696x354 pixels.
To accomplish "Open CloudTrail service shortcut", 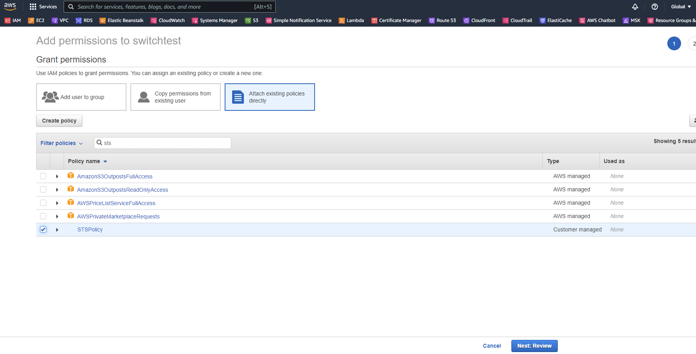I will [x=517, y=20].
